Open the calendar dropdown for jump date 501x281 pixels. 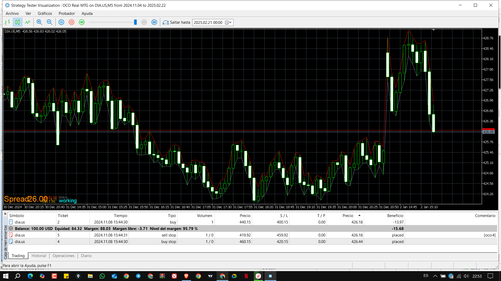[228, 23]
